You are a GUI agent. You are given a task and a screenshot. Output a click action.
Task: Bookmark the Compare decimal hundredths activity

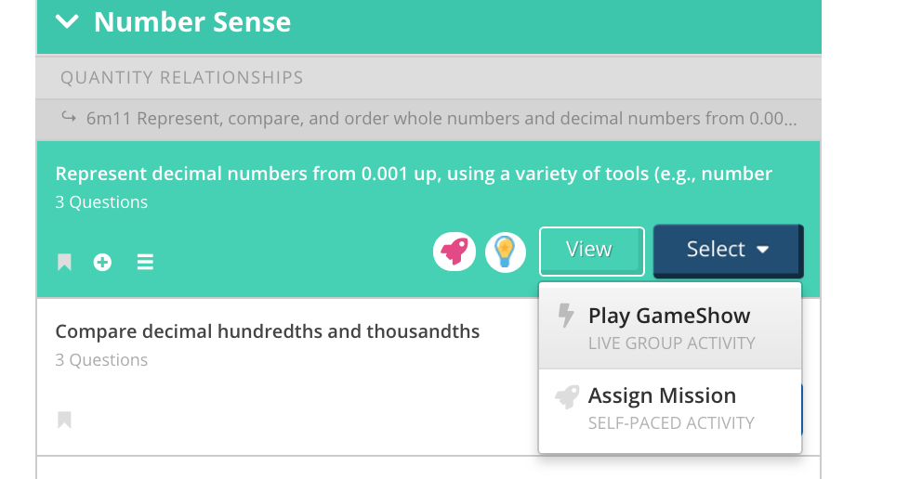(64, 420)
